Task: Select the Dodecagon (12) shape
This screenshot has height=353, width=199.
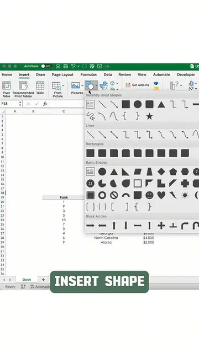Action: pyautogui.click(x=90, y=184)
